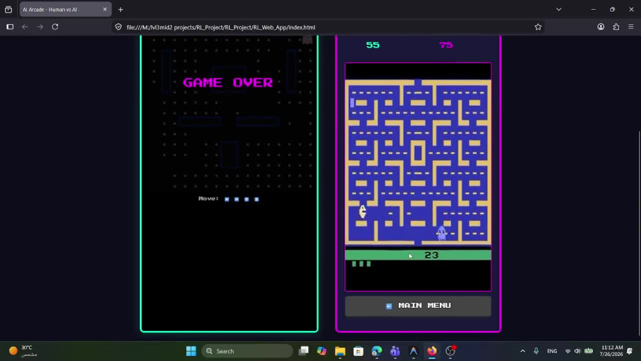The width and height of the screenshot is (641, 361).
Task: Open battery status icon
Action: (588, 351)
